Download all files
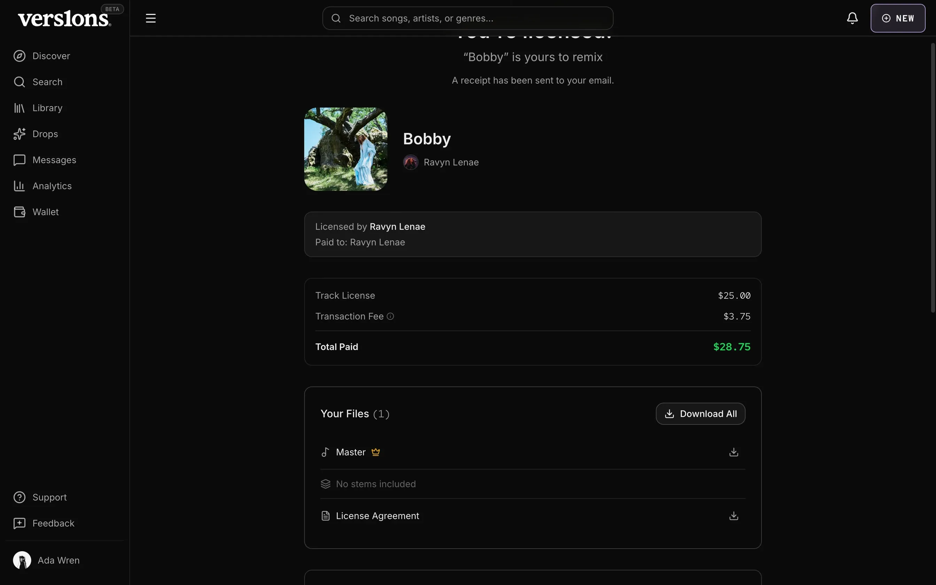The height and width of the screenshot is (585, 936). point(701,414)
